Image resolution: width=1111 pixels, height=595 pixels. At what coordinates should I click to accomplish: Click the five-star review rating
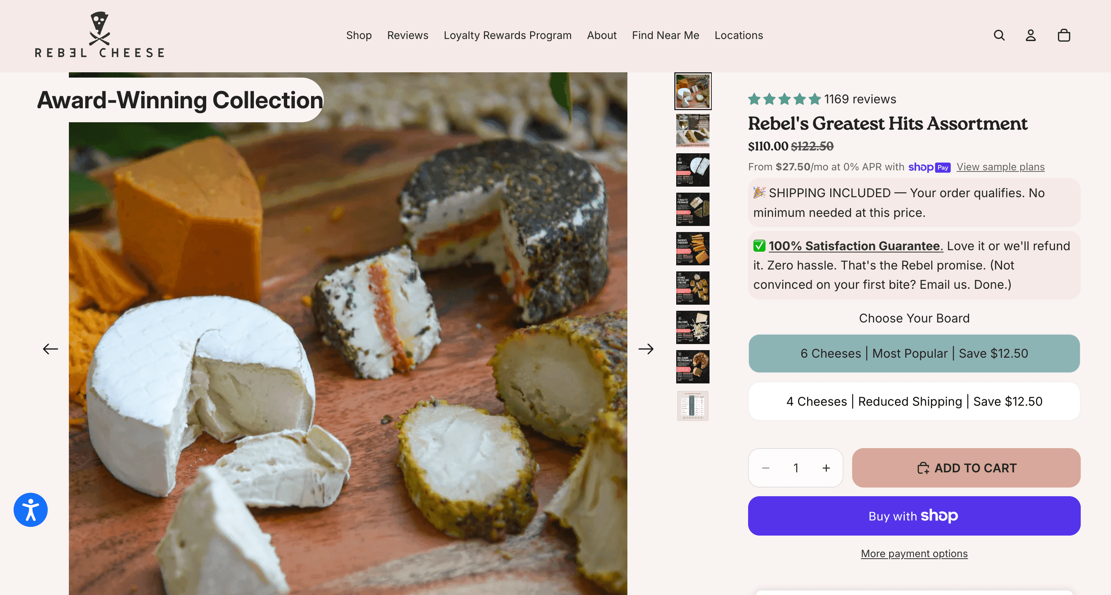pos(784,99)
